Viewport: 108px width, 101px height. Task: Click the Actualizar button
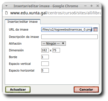tap(18, 89)
